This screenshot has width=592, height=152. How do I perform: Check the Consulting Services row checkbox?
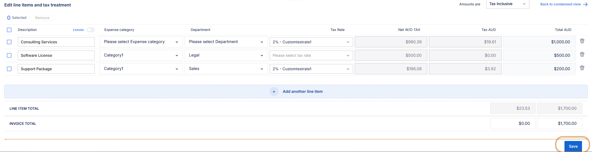(x=9, y=42)
